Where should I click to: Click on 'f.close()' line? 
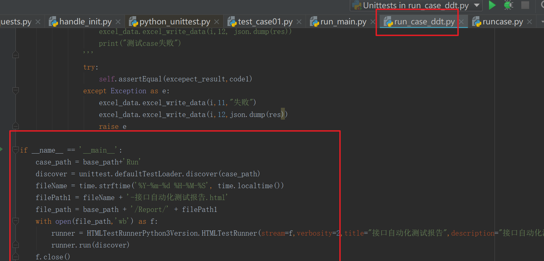(x=53, y=257)
